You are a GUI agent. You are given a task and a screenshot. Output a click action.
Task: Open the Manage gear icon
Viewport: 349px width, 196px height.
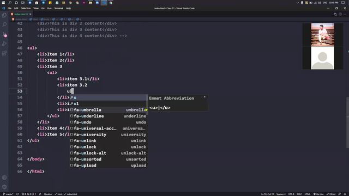4,187
